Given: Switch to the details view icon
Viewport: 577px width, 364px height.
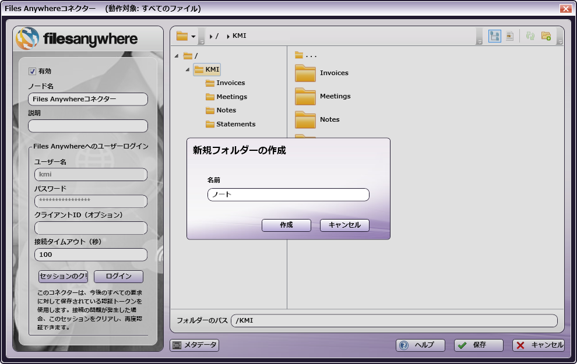Looking at the screenshot, I should click(509, 36).
